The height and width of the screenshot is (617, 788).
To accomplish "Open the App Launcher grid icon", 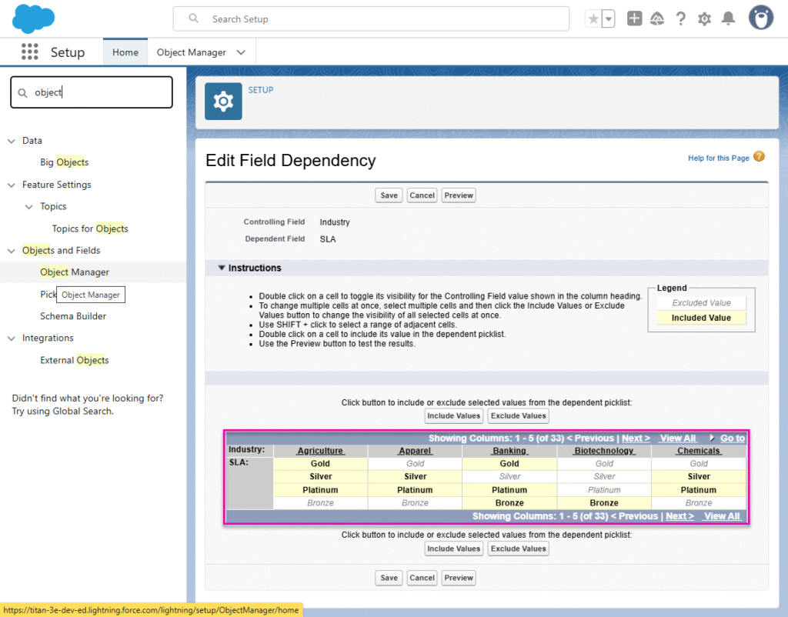I will (x=29, y=52).
